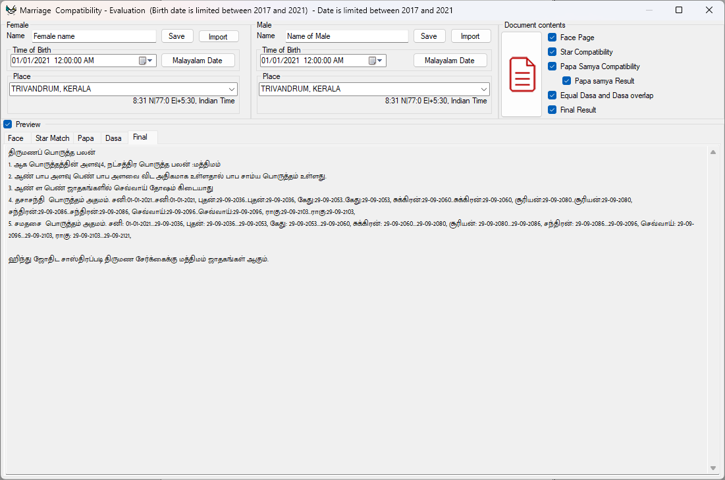Save the Female details
The width and height of the screenshot is (725, 480).
point(176,36)
